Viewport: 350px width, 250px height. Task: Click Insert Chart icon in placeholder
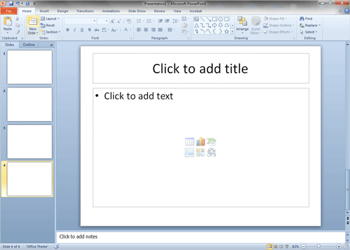coord(201,142)
